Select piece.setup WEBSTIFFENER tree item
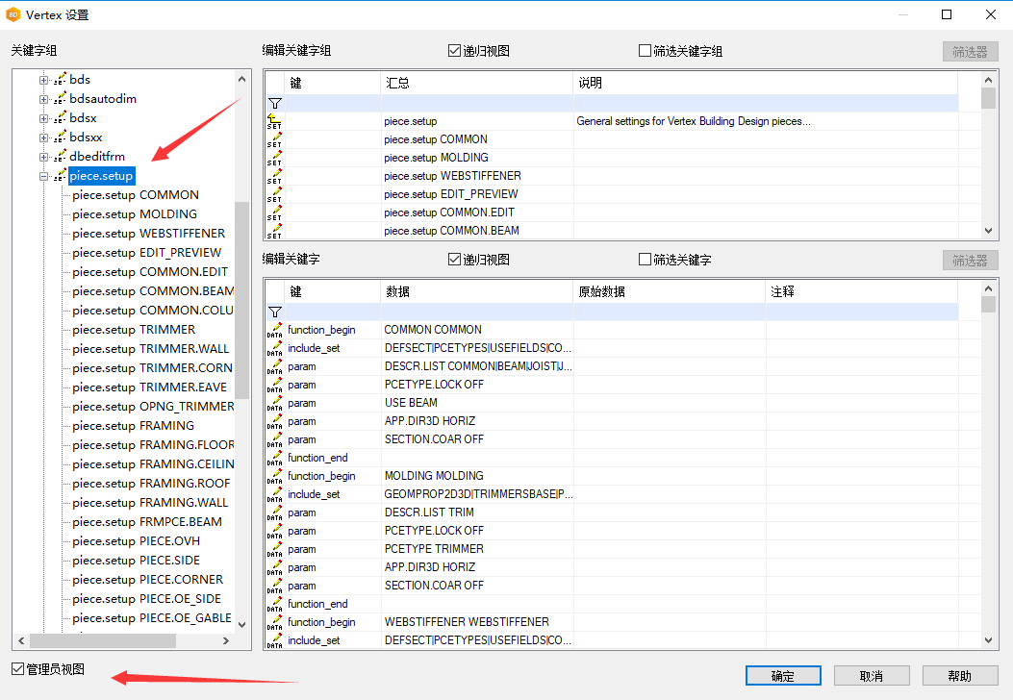This screenshot has height=700, width=1013. coord(148,233)
